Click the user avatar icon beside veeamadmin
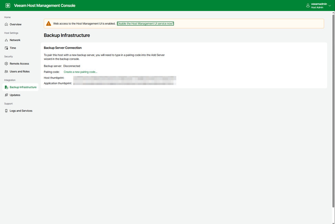The height and width of the screenshot is (224, 335). click(x=308, y=6)
